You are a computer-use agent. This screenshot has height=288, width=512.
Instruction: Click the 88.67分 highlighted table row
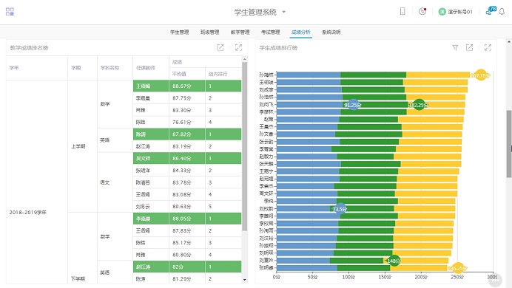pos(187,86)
